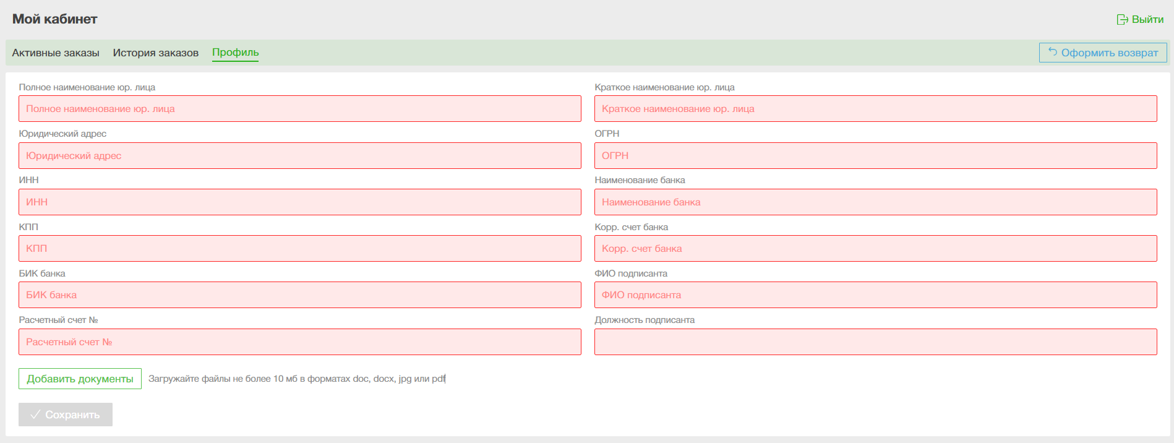Click into the Юридический адрес field

coord(300,156)
